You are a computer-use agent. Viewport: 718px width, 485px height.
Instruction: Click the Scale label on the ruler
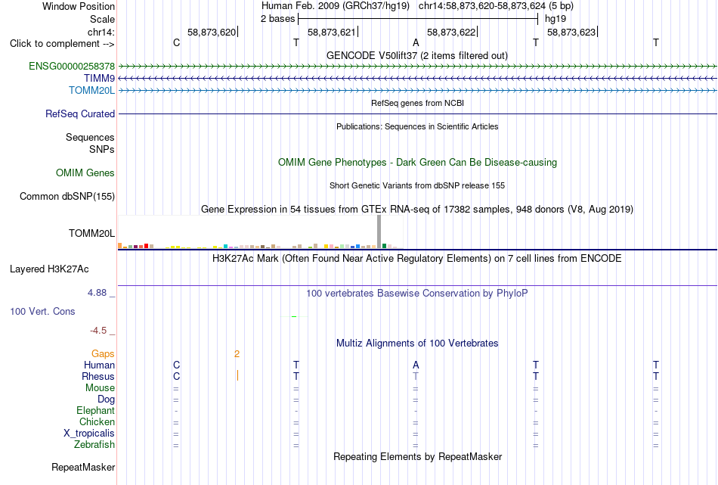(x=102, y=19)
